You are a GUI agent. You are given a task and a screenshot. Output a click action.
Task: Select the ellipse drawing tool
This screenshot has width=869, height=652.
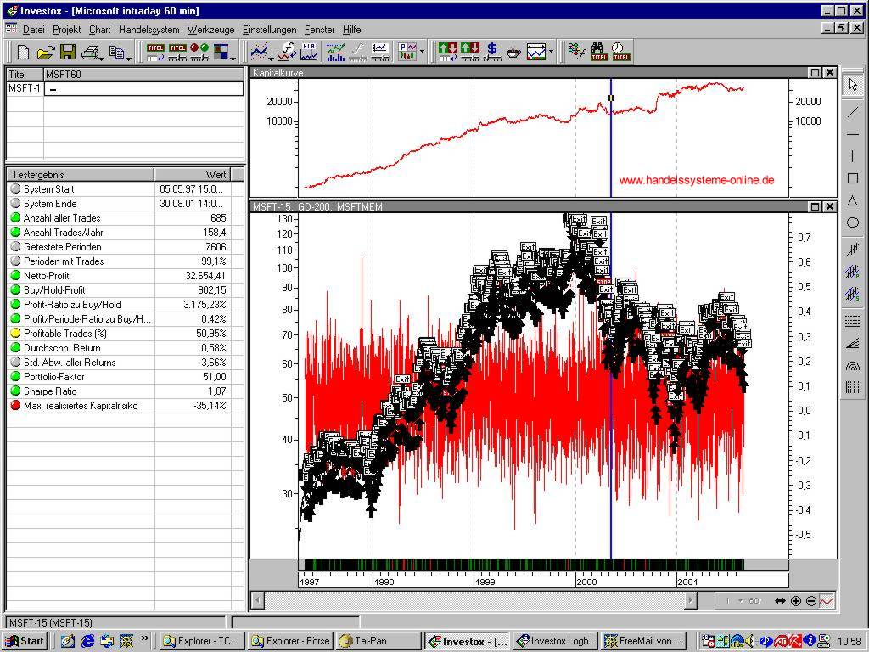pos(852,222)
